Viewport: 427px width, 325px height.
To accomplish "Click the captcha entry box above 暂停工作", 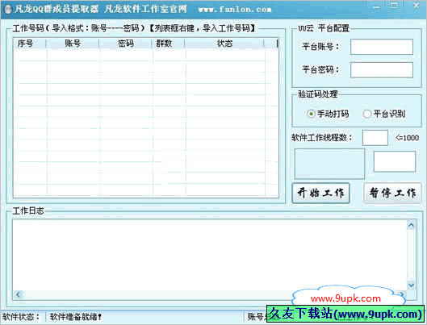I will tap(395, 161).
